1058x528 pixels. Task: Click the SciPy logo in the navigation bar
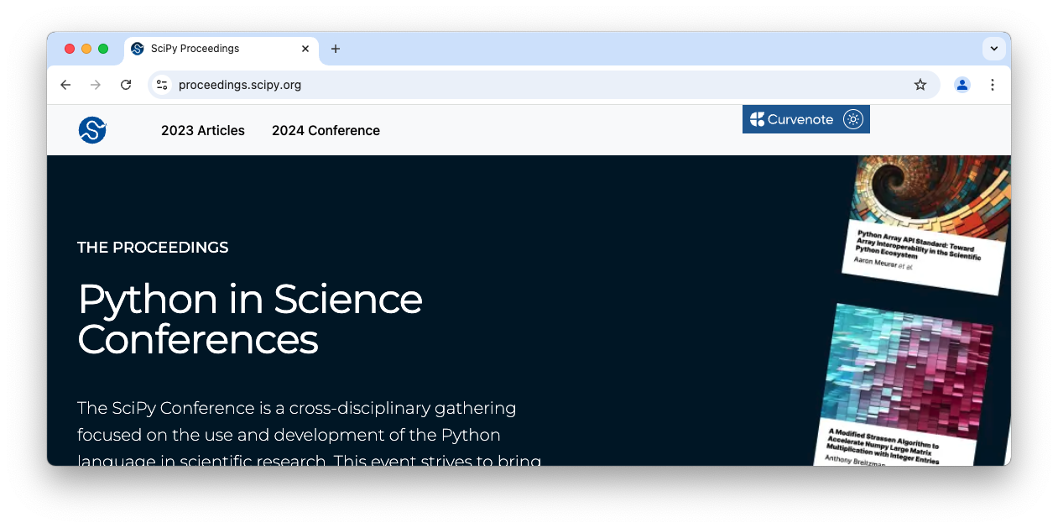91,129
